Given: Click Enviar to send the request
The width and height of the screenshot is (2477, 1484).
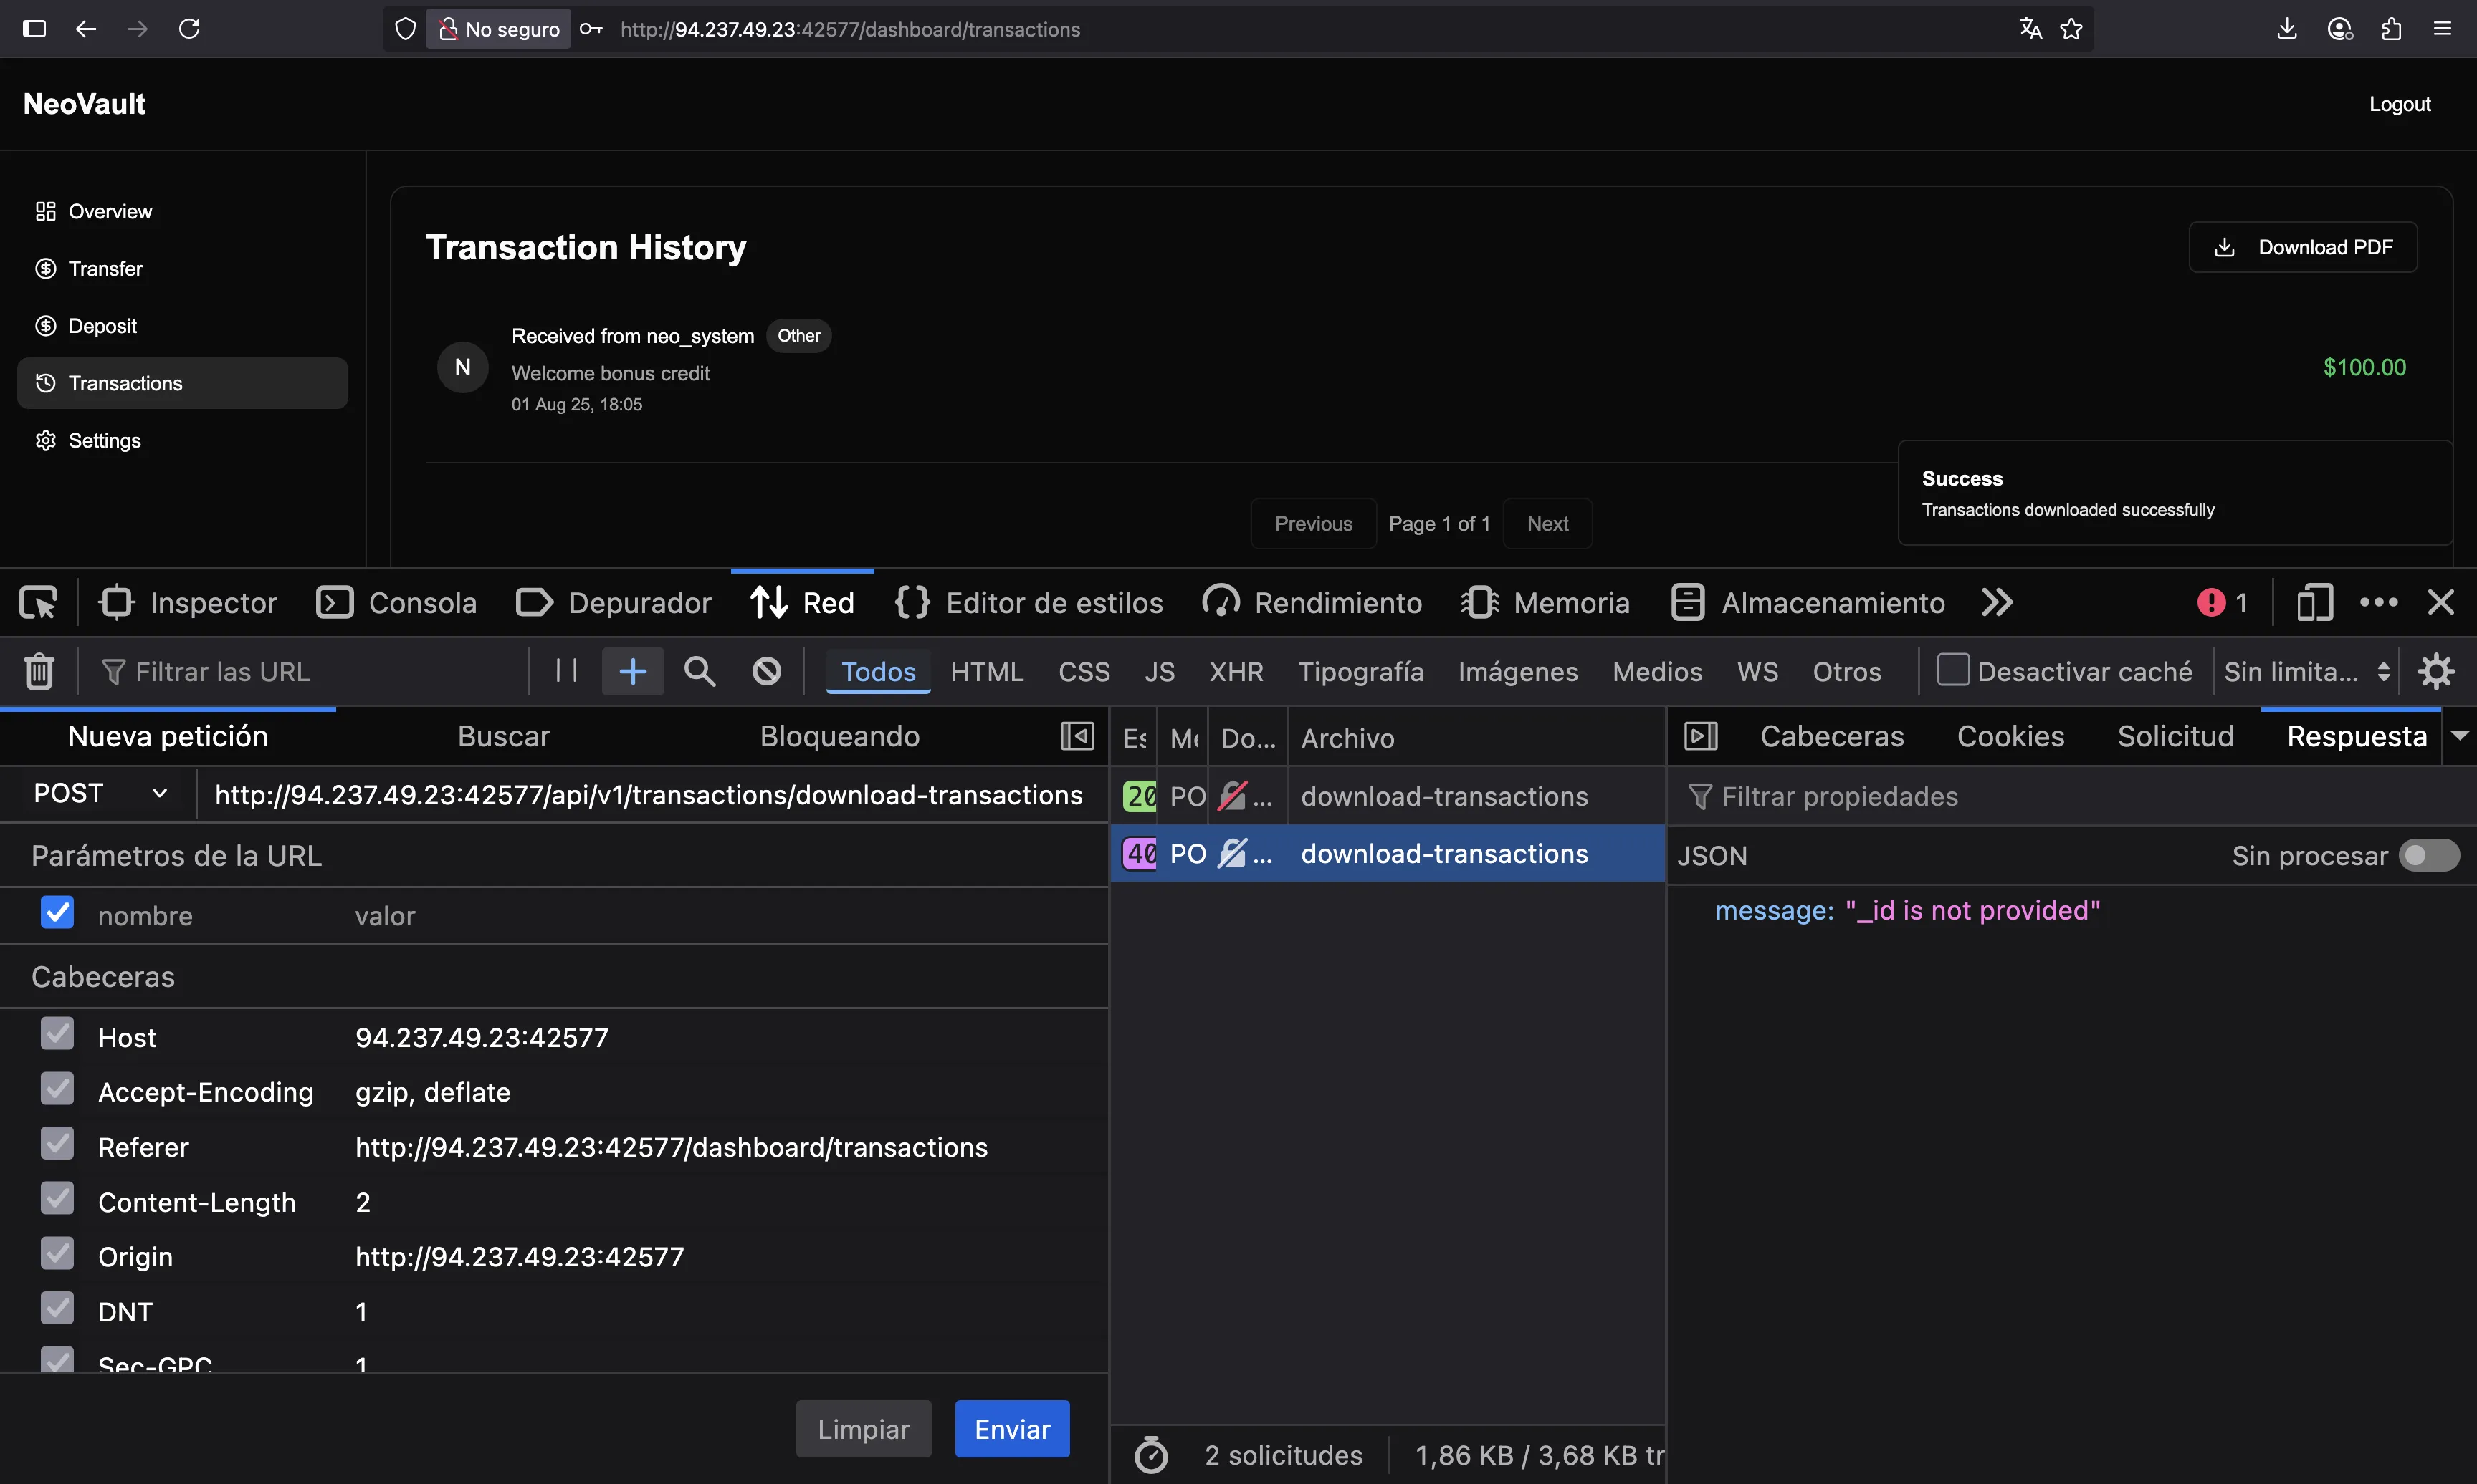Looking at the screenshot, I should pos(1011,1429).
